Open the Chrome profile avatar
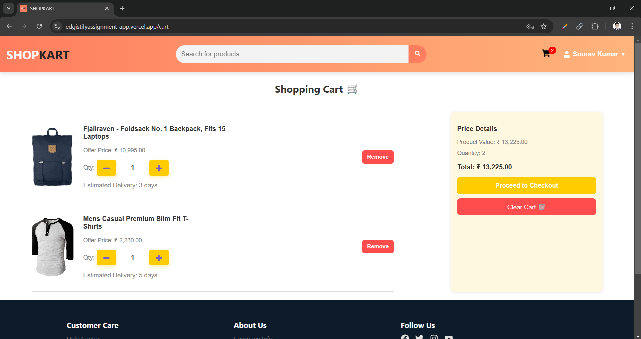The image size is (641, 339). [617, 26]
